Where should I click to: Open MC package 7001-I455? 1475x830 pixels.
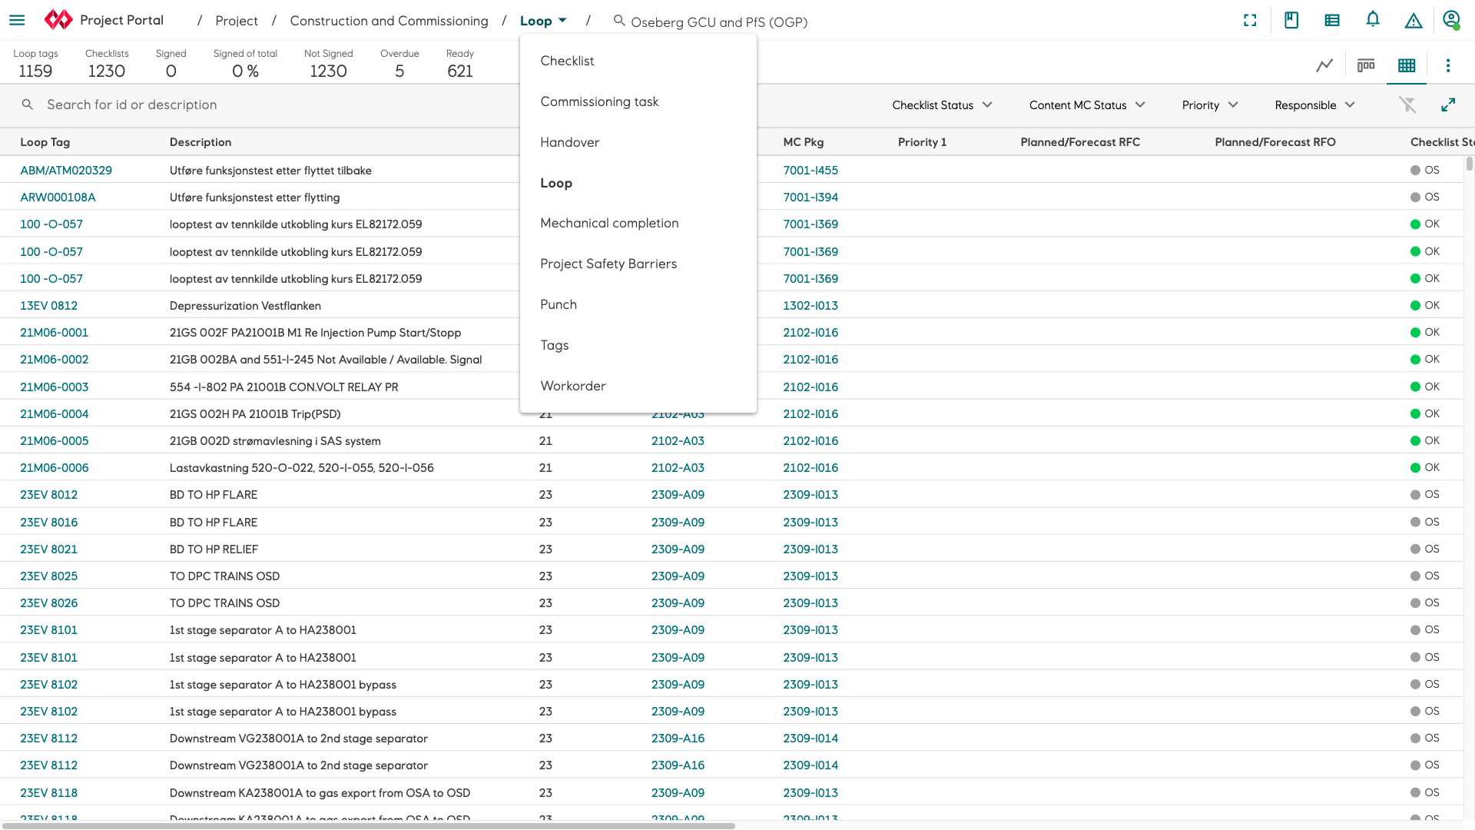click(810, 170)
